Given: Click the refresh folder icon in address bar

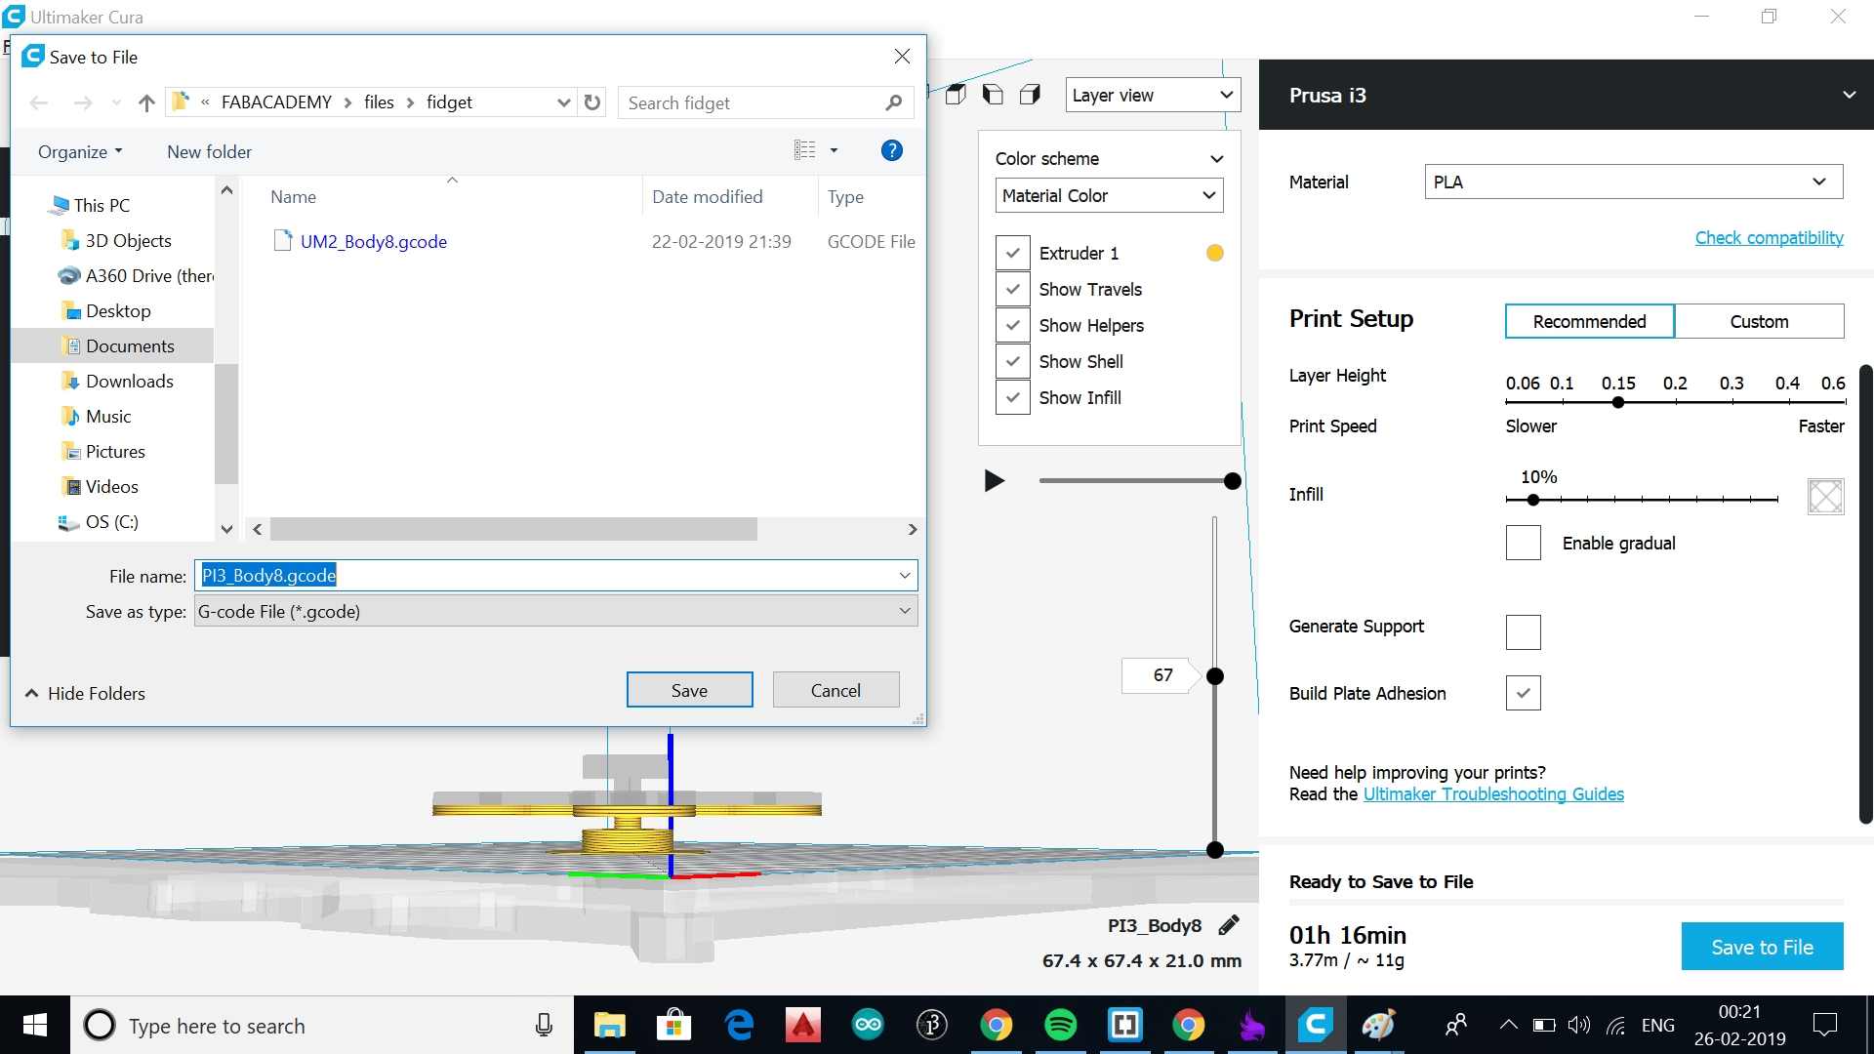Looking at the screenshot, I should click(592, 102).
